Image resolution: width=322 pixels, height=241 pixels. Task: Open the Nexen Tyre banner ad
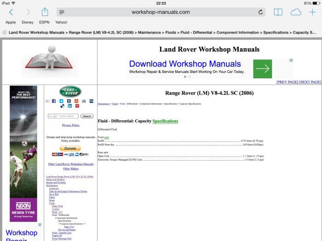[23, 154]
